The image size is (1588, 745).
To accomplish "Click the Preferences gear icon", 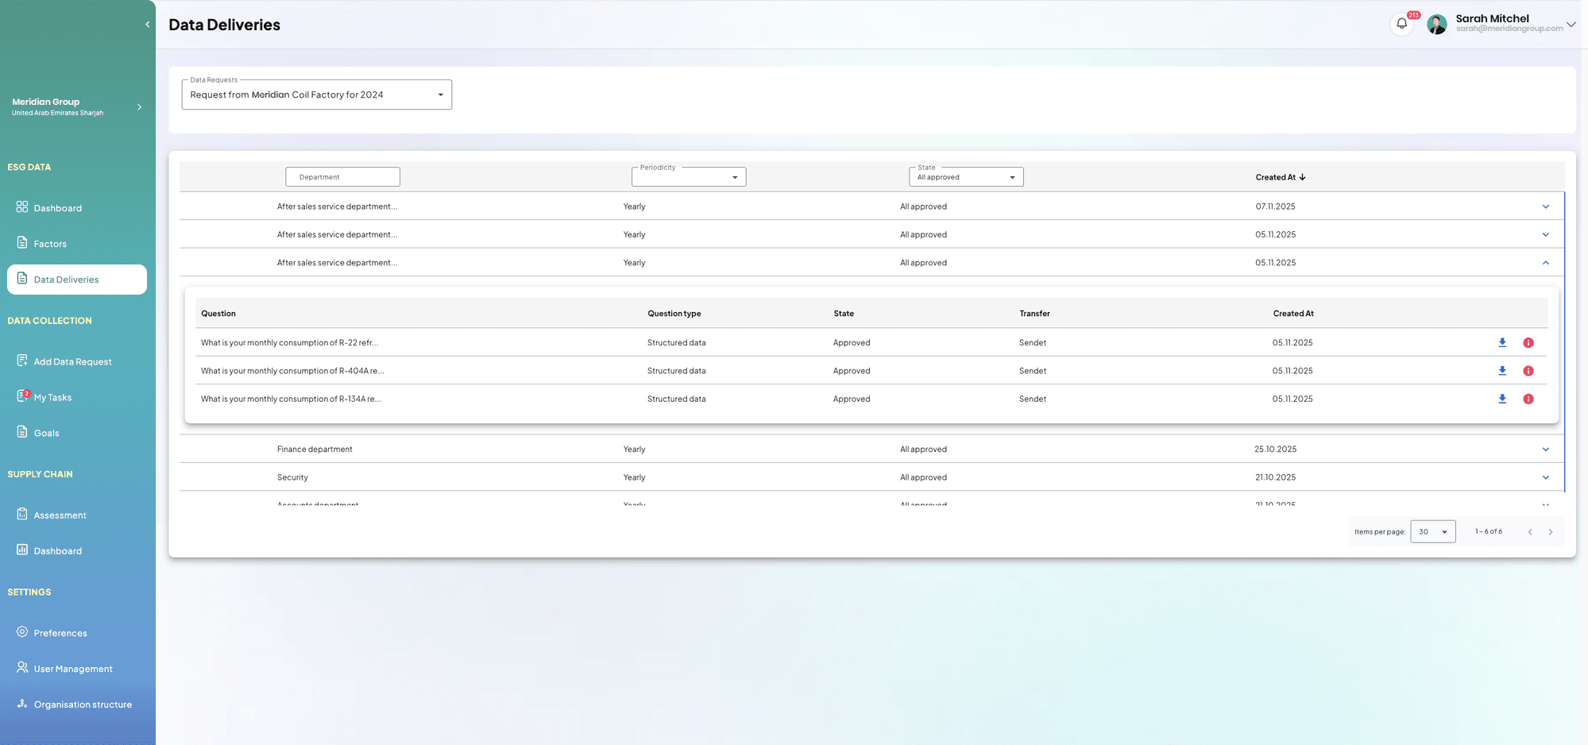I will pyautogui.click(x=22, y=631).
